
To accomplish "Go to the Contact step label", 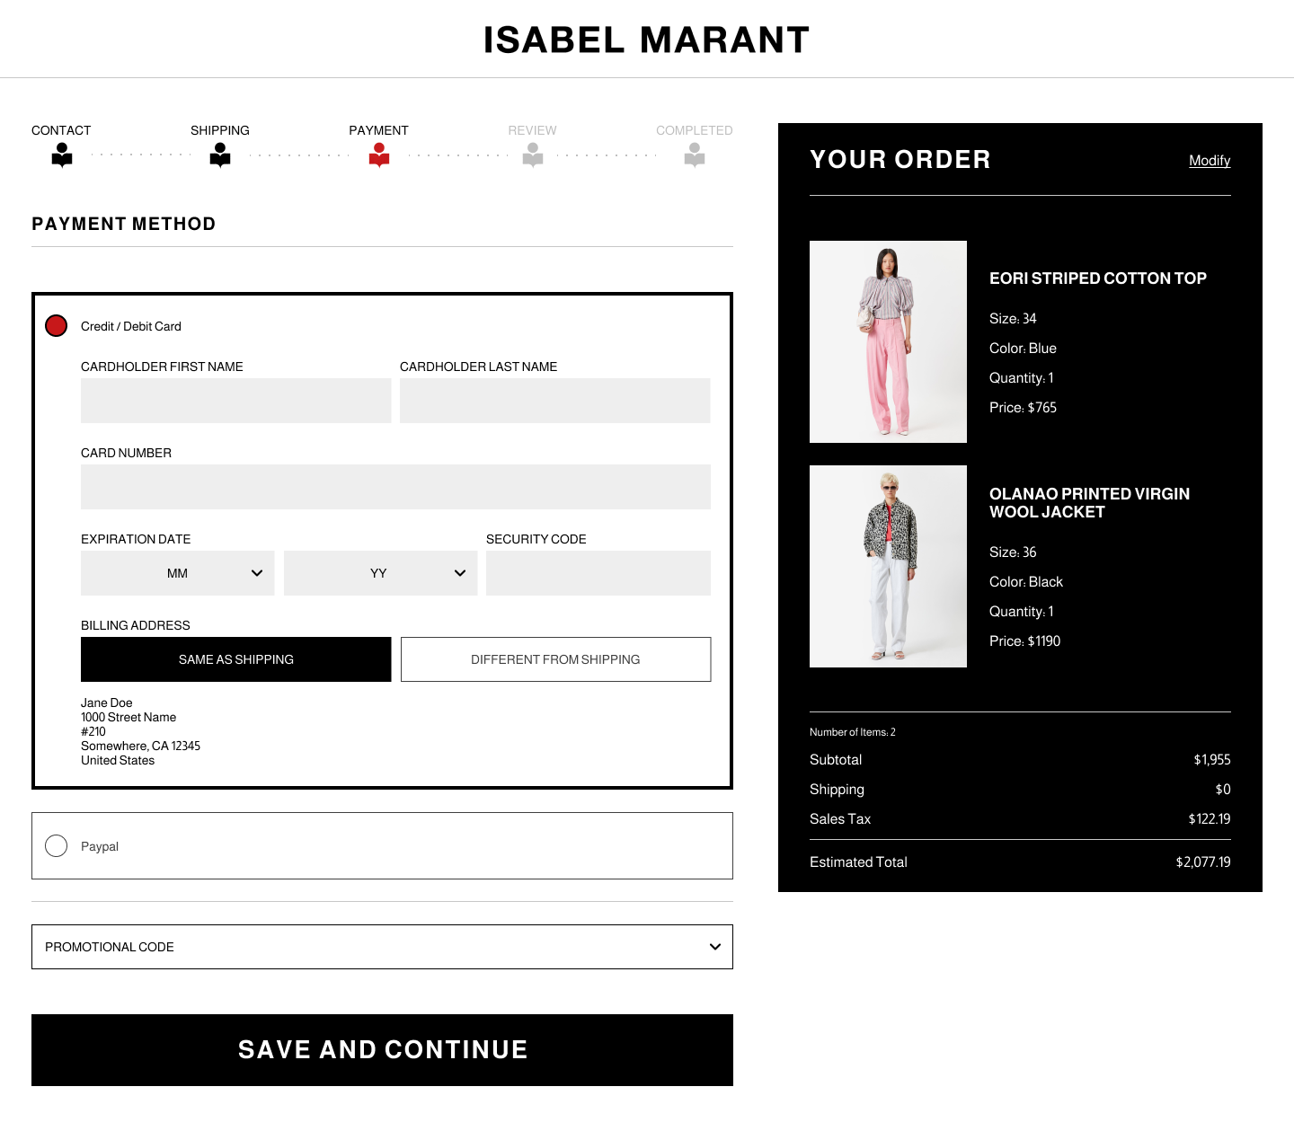I will (x=61, y=130).
